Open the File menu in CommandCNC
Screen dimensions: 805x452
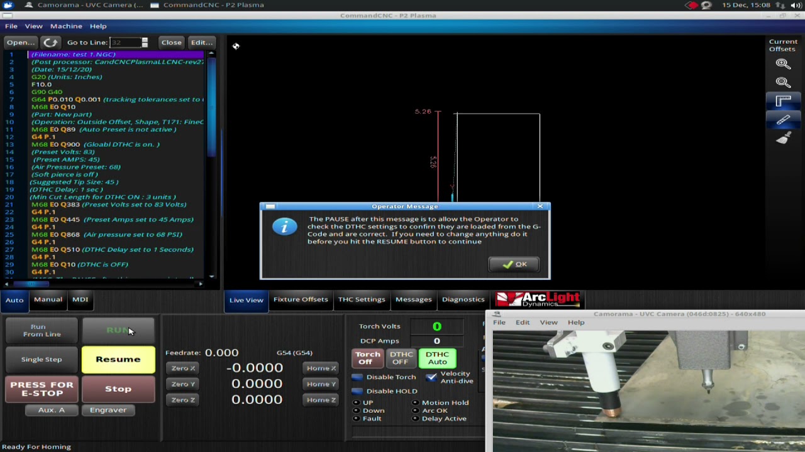click(x=11, y=26)
